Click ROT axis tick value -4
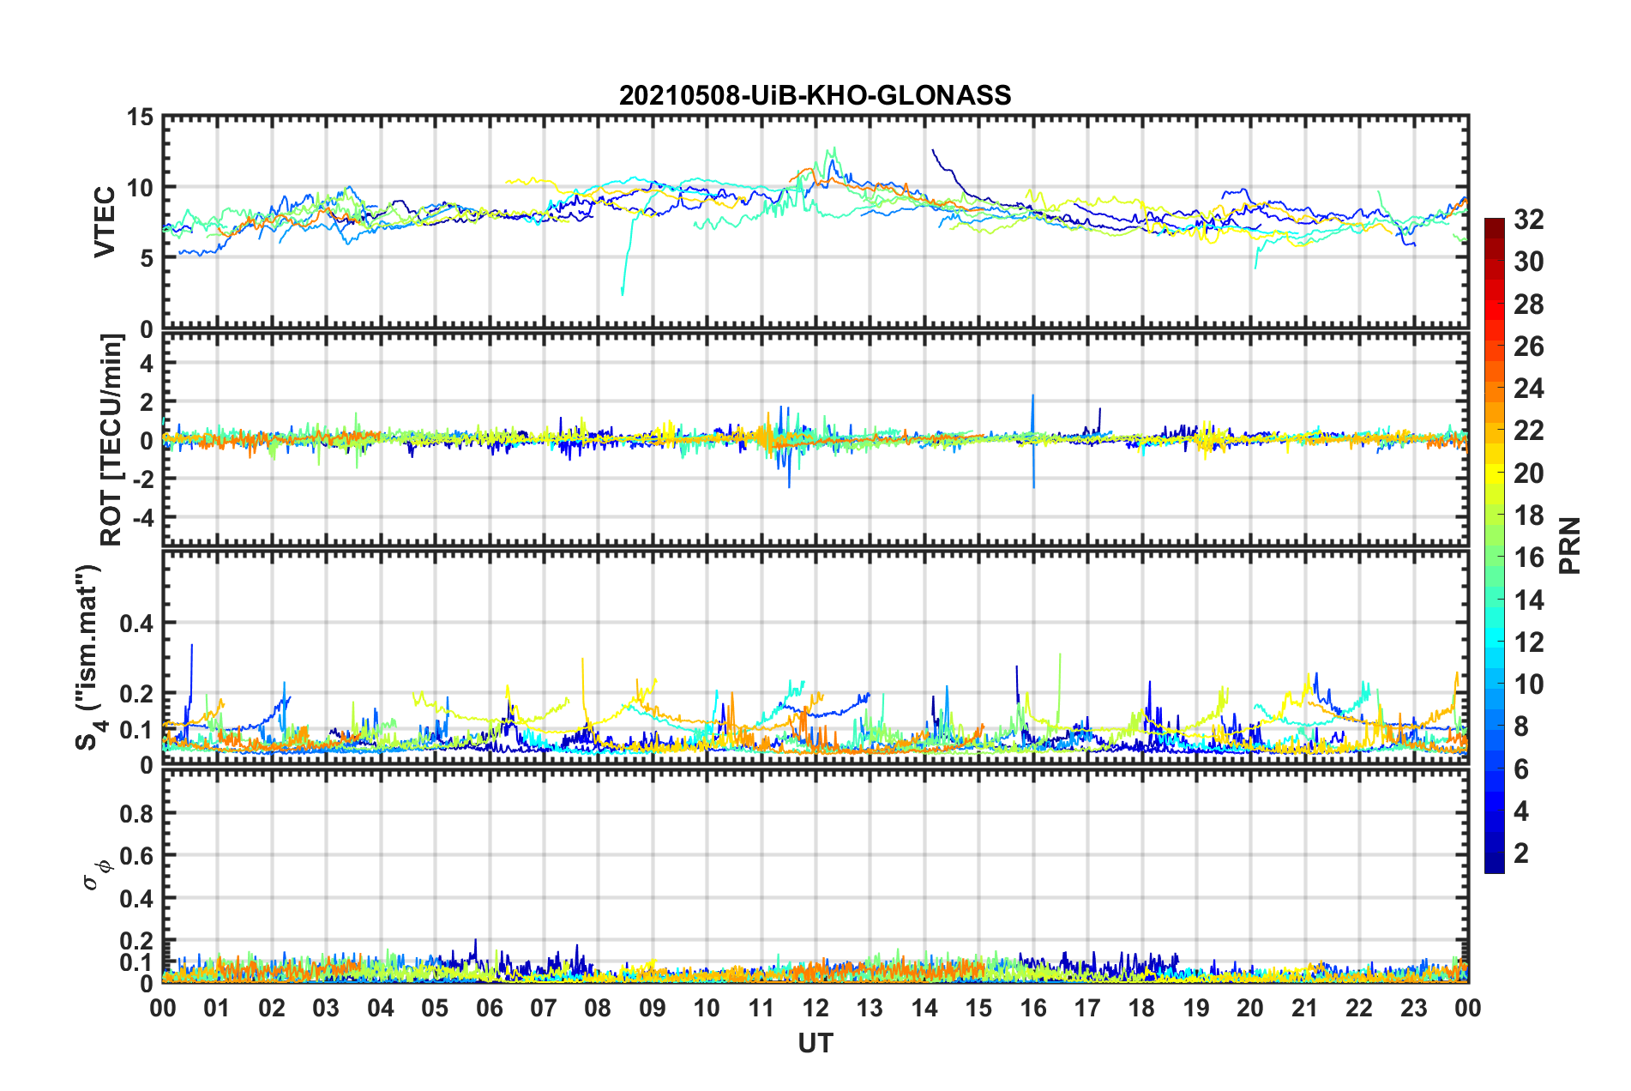The image size is (1631, 1091). pos(143,518)
